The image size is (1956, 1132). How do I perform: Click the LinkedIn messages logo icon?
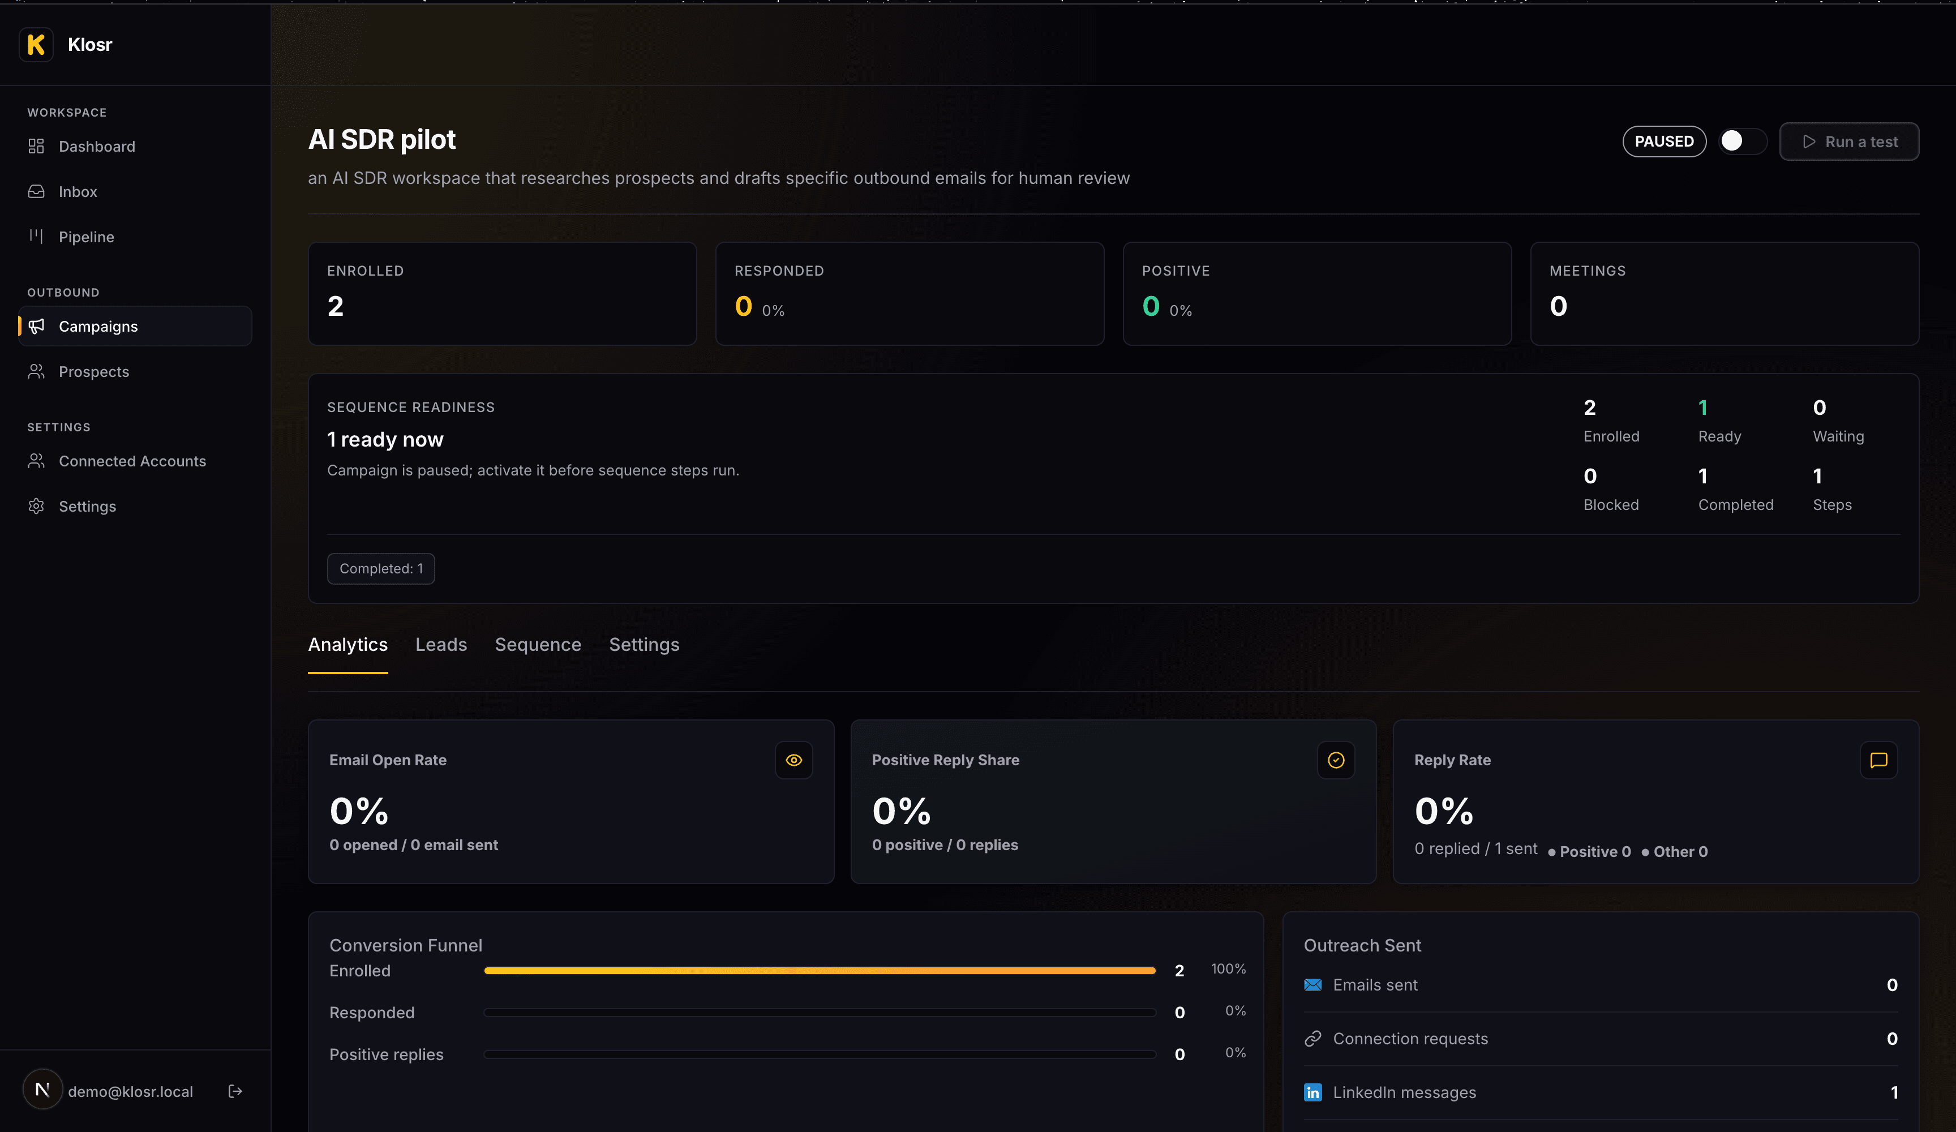[x=1312, y=1092]
